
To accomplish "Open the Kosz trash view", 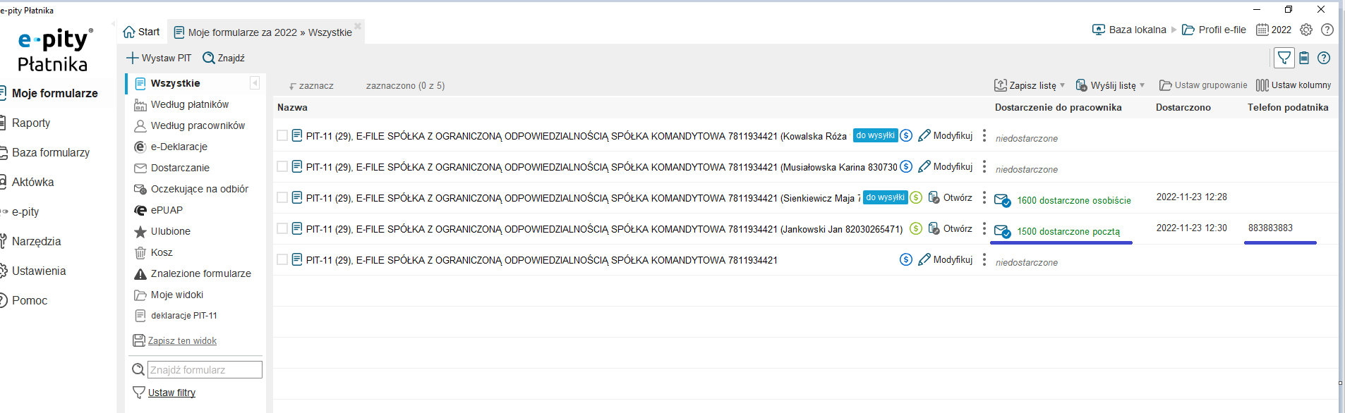I will [x=162, y=252].
